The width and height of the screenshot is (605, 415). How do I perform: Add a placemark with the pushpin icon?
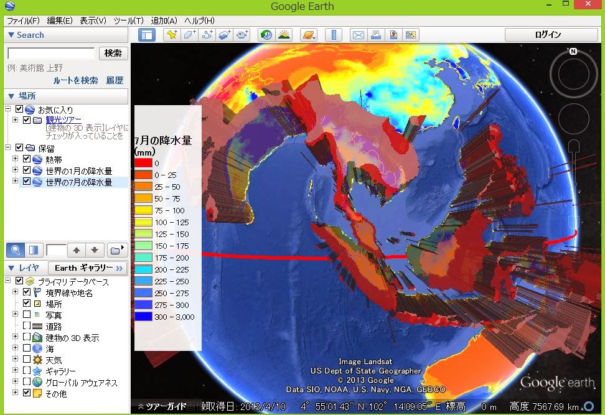click(172, 35)
